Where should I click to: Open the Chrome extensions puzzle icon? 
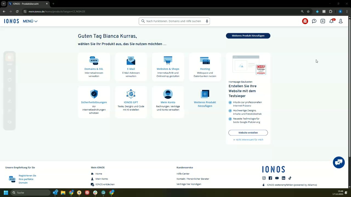(x=330, y=11)
